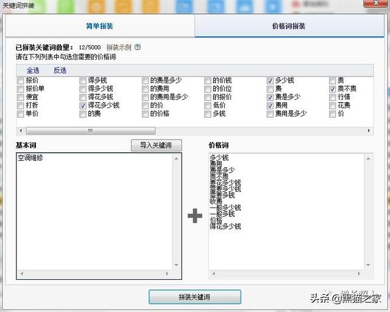Viewport: 390px width, 312px height.
Task: Tick the 的价钱 checkbox
Action: [x=208, y=80]
